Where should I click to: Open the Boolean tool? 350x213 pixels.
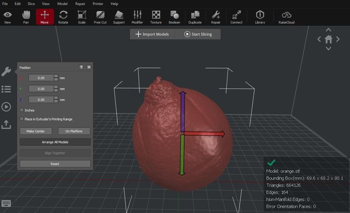coord(174,17)
